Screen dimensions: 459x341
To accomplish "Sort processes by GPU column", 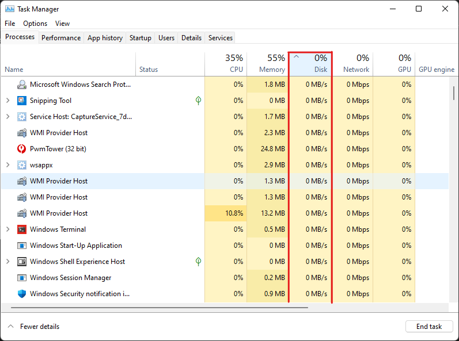I will (394, 64).
